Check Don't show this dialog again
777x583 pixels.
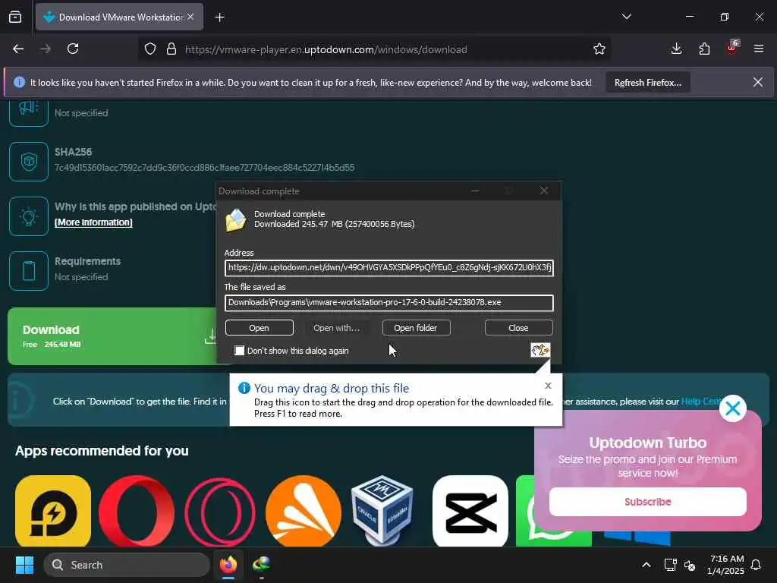(x=239, y=351)
